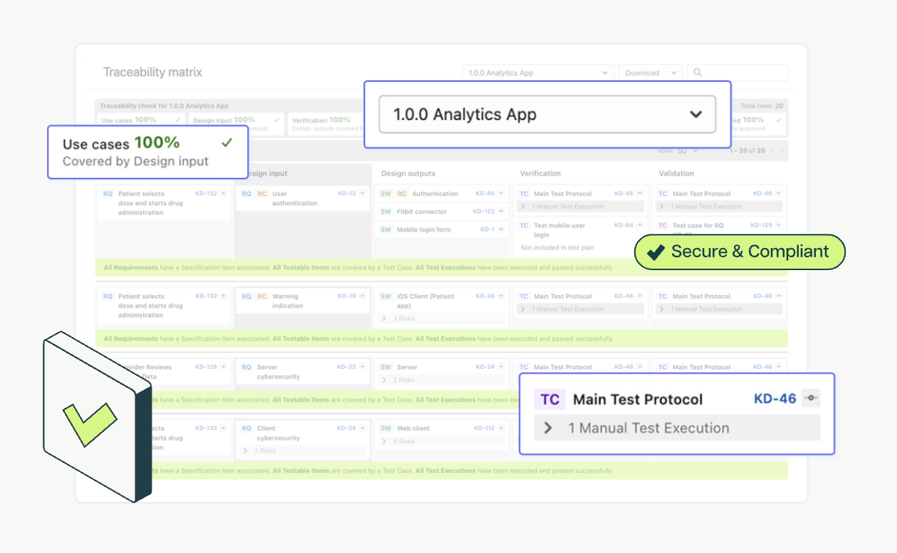Click the link icon beside KD-128
This screenshot has height=553, width=897.
tap(224, 367)
